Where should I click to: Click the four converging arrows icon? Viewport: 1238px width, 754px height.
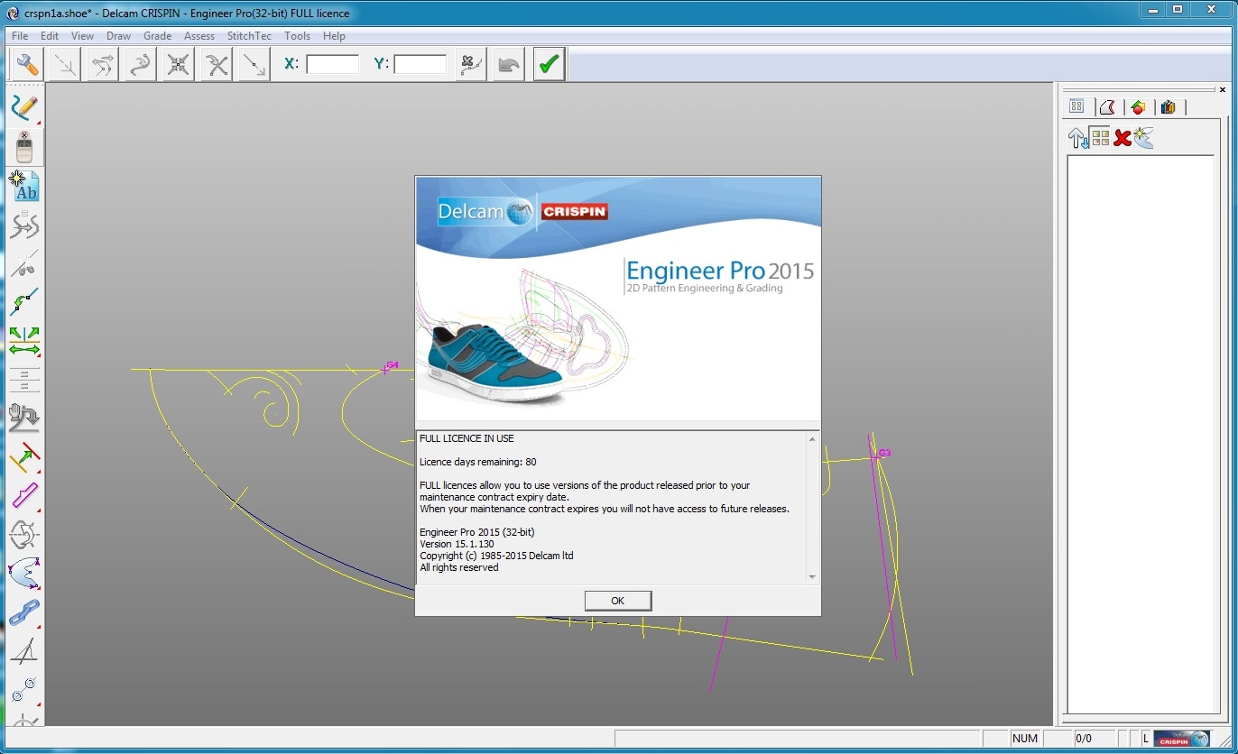click(x=179, y=65)
